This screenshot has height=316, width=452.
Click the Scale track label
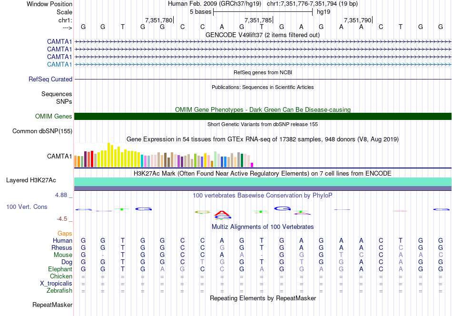coord(64,12)
